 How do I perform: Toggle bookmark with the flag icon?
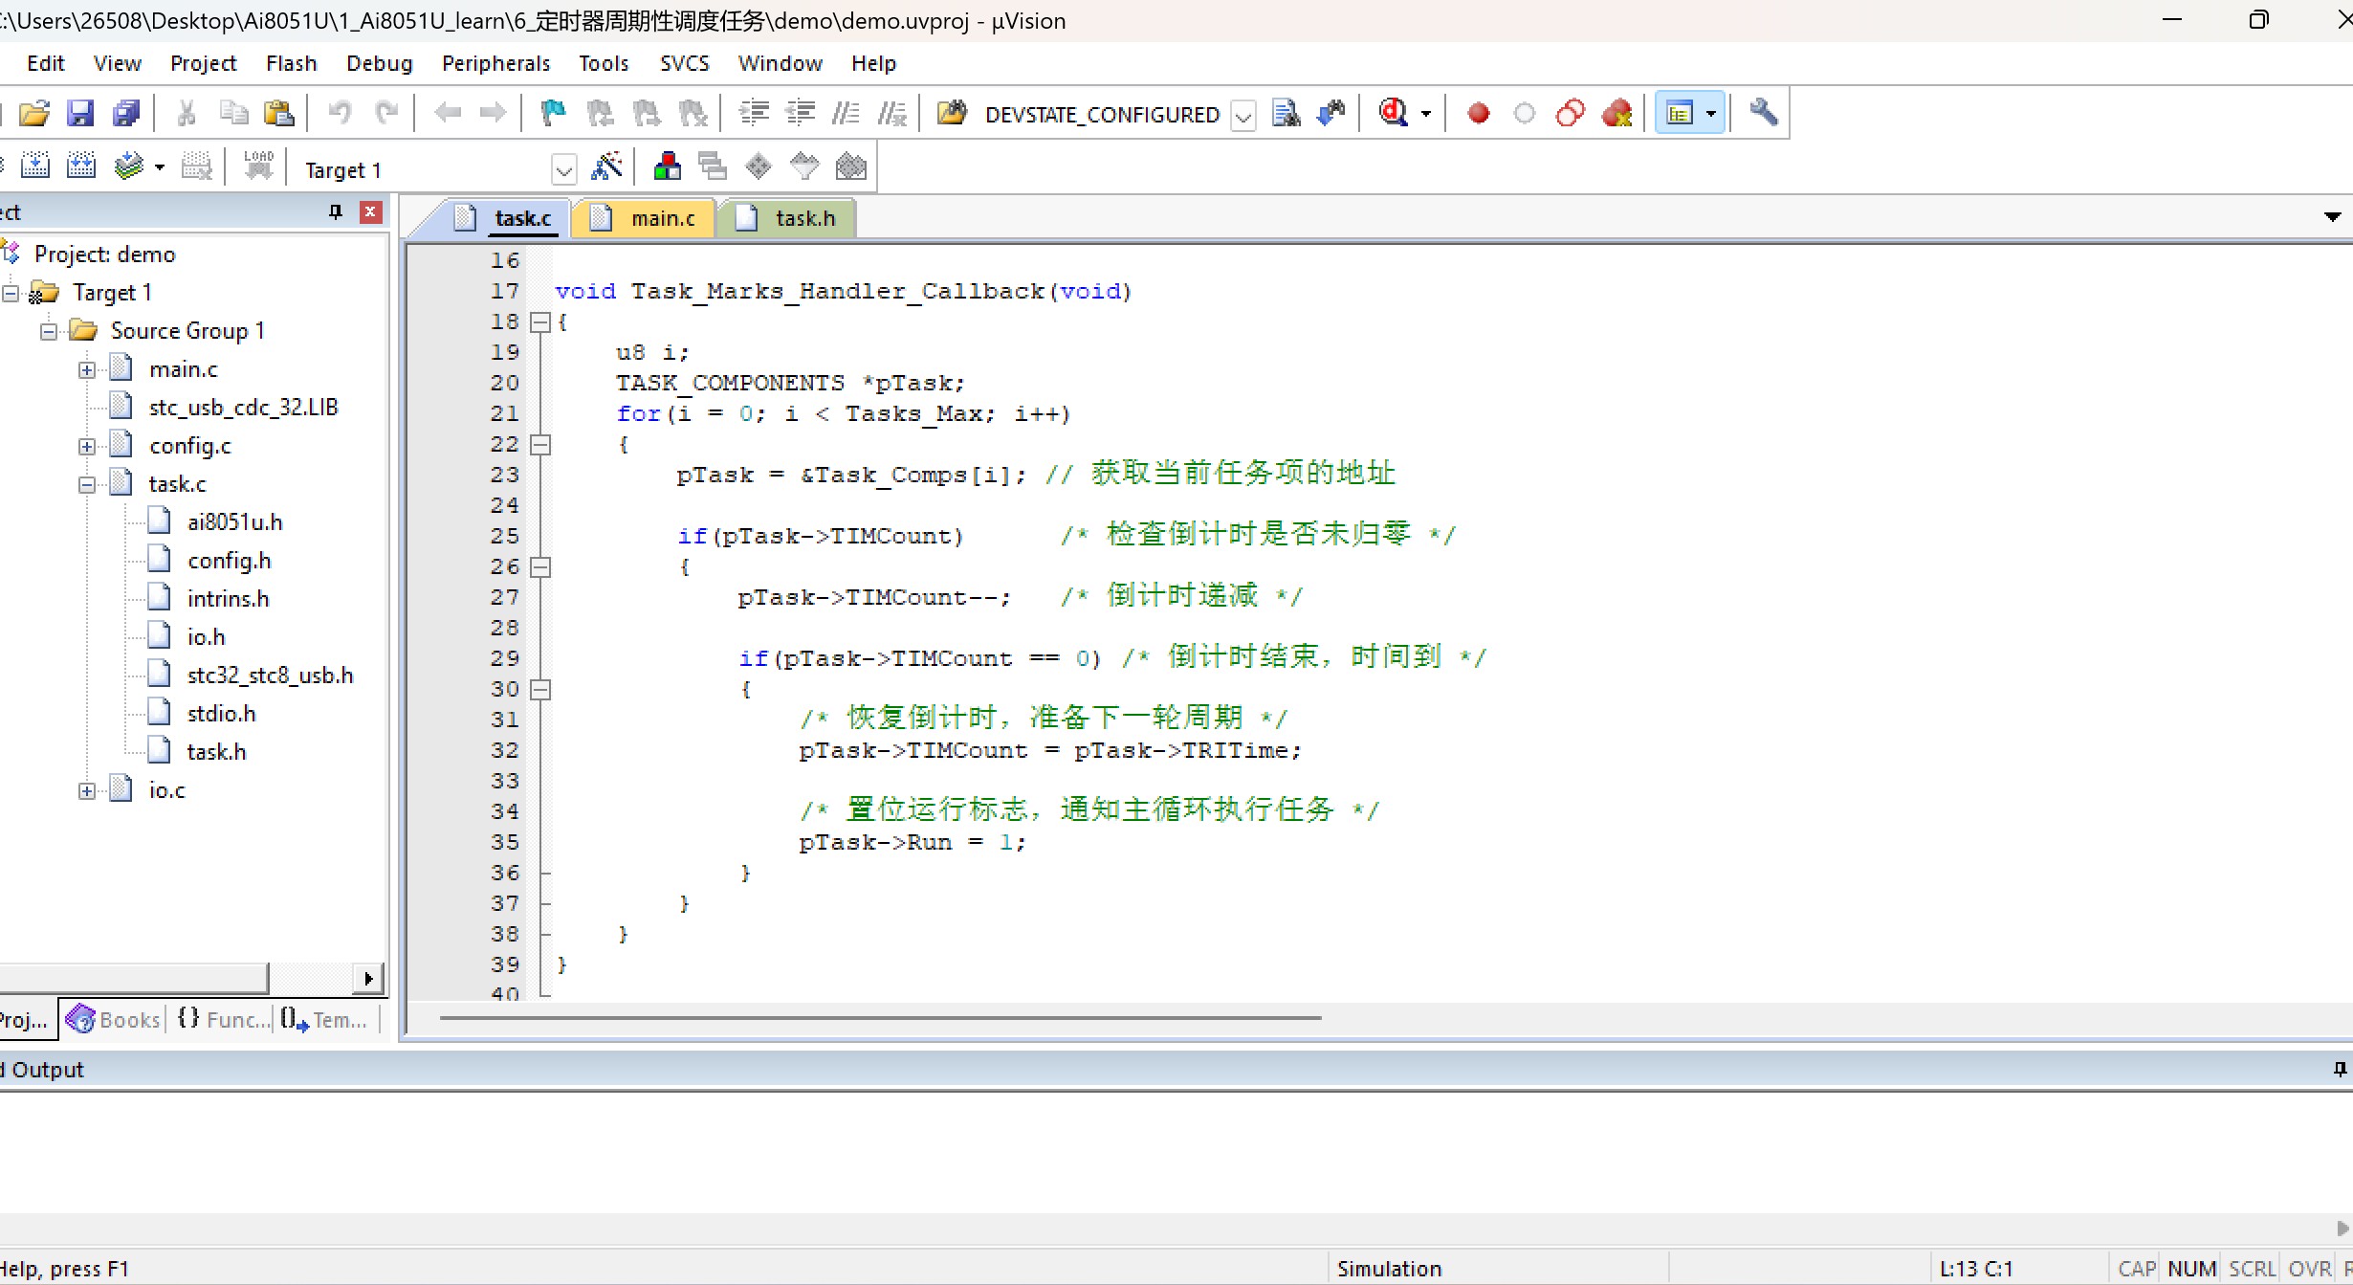[553, 114]
